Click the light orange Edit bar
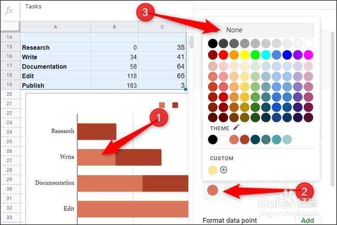 click(133, 209)
